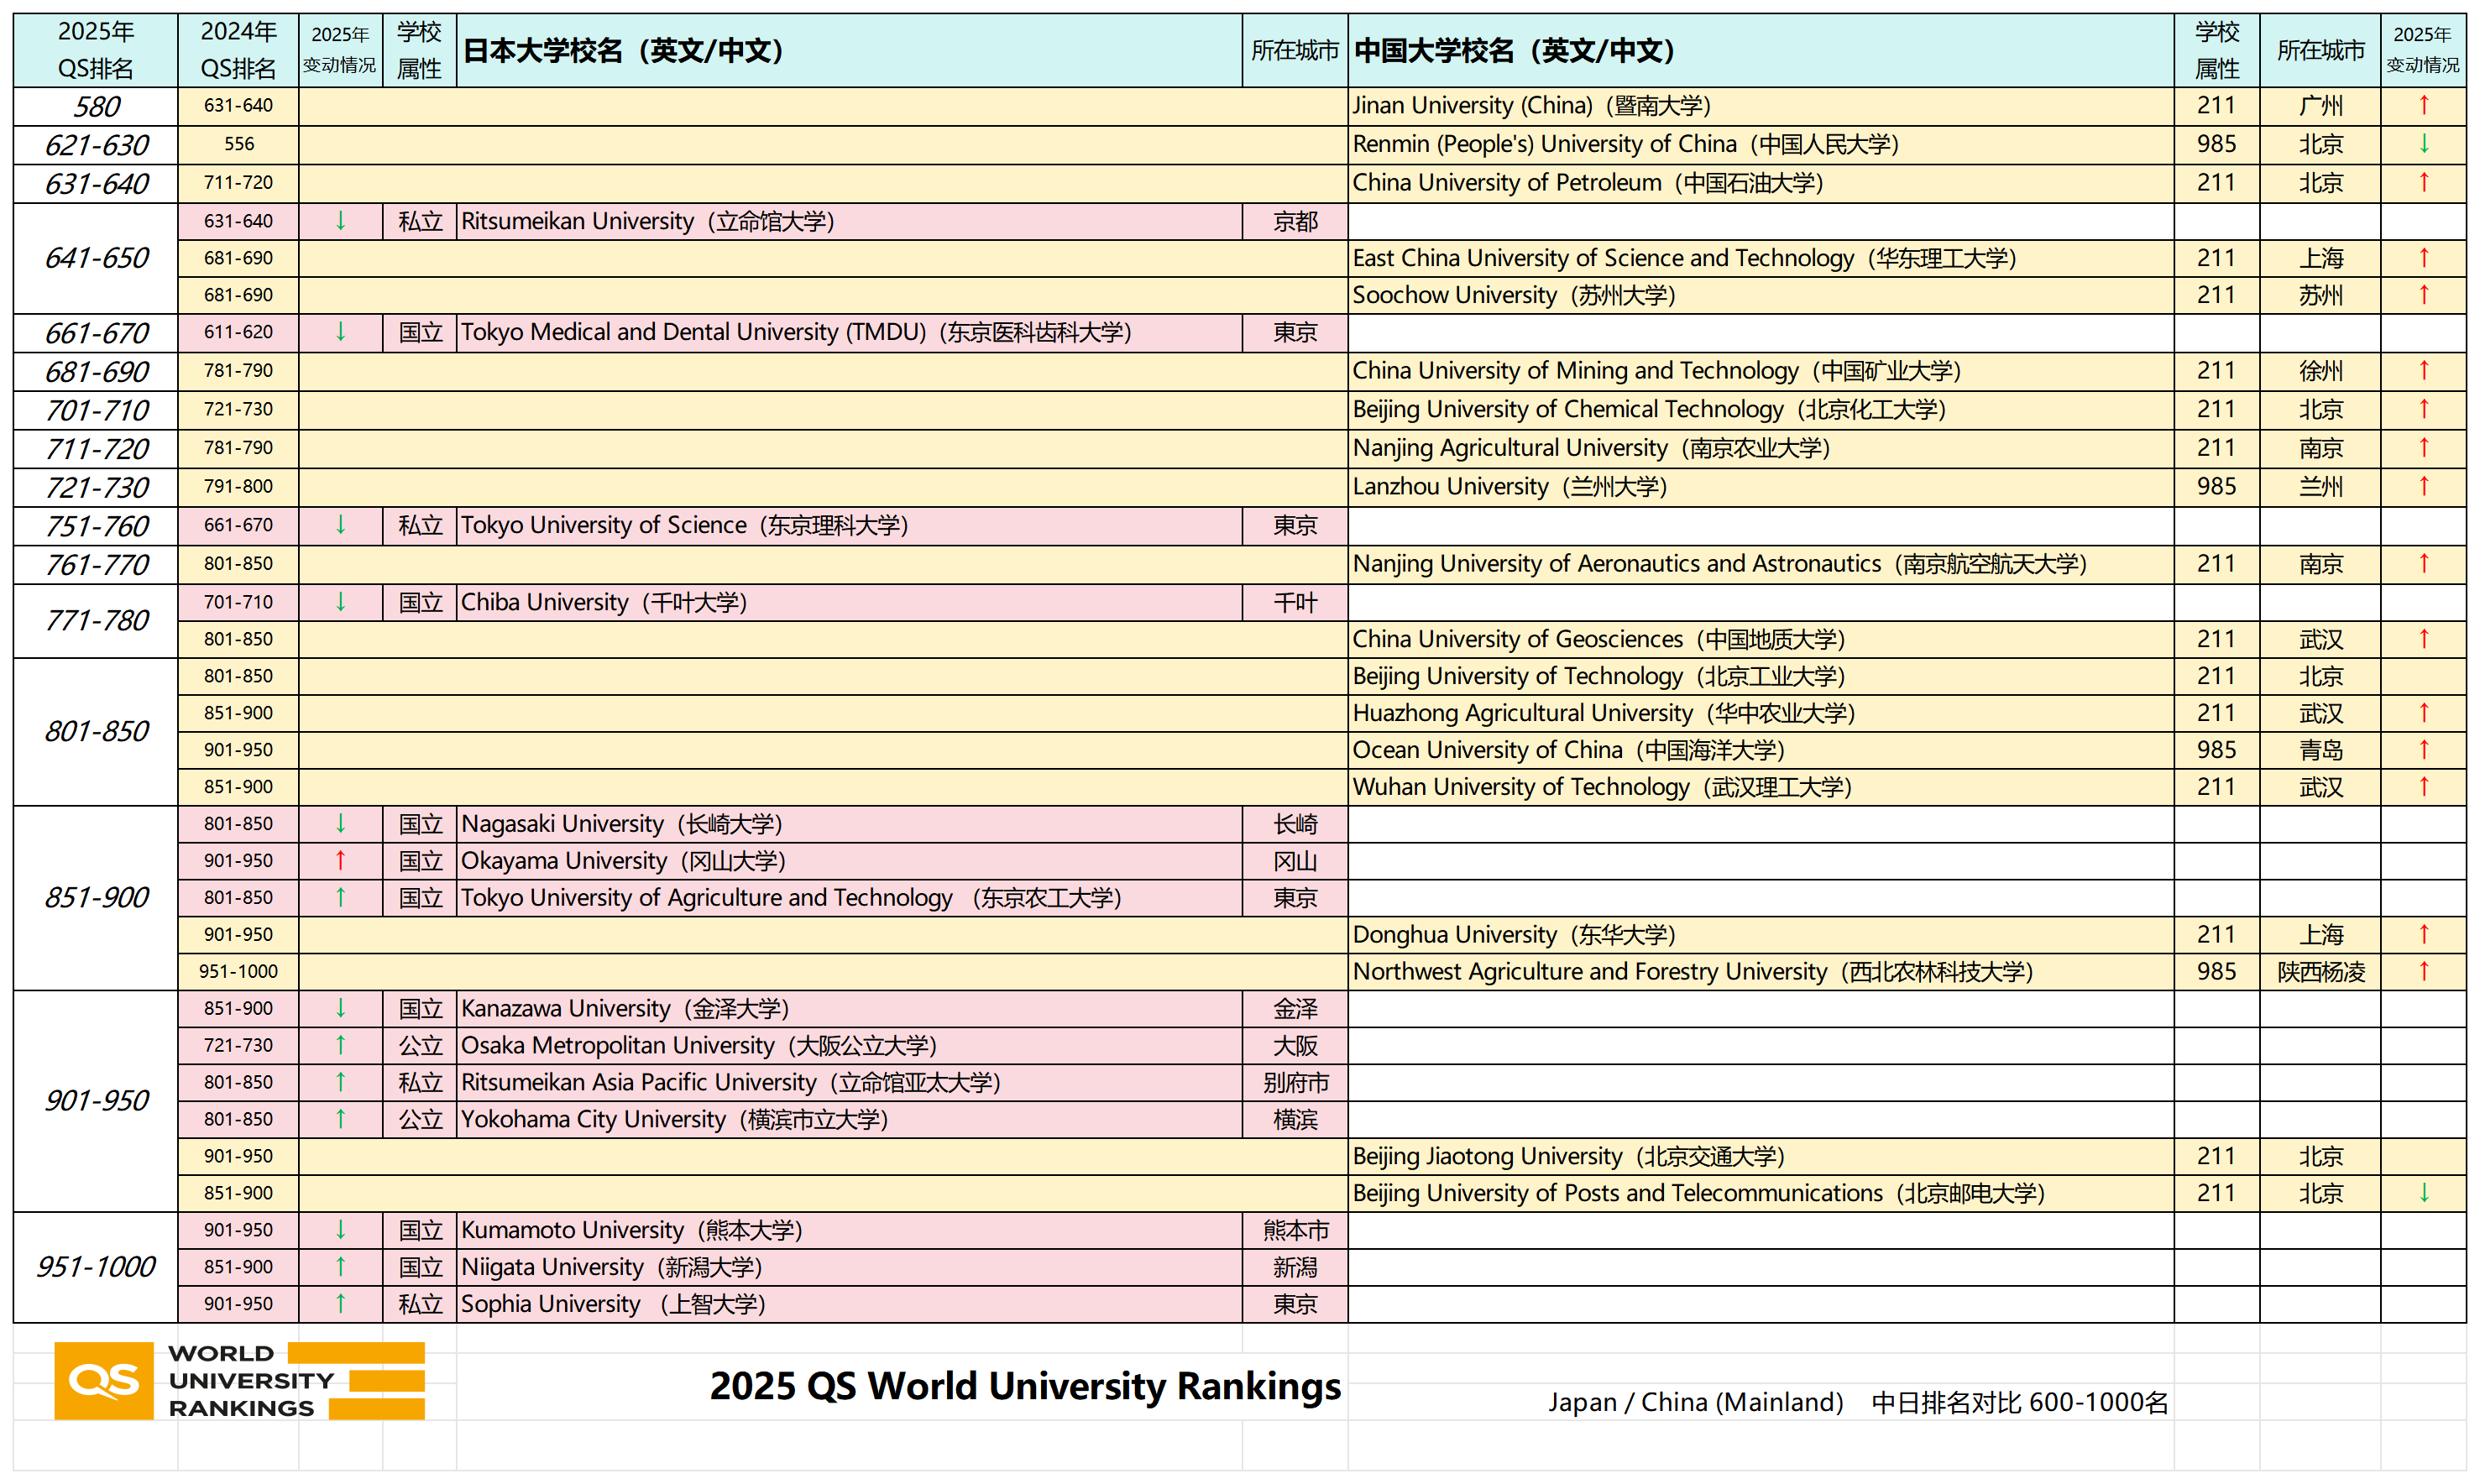Select the Sophia University cell

point(849,1305)
